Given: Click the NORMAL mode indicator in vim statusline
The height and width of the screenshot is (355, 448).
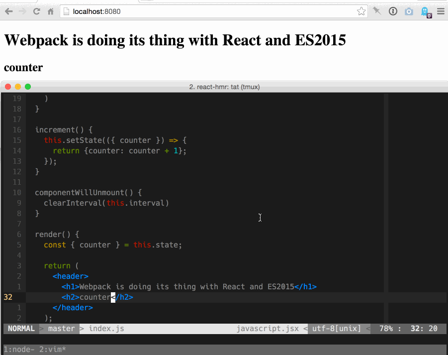Looking at the screenshot, I should [21, 329].
